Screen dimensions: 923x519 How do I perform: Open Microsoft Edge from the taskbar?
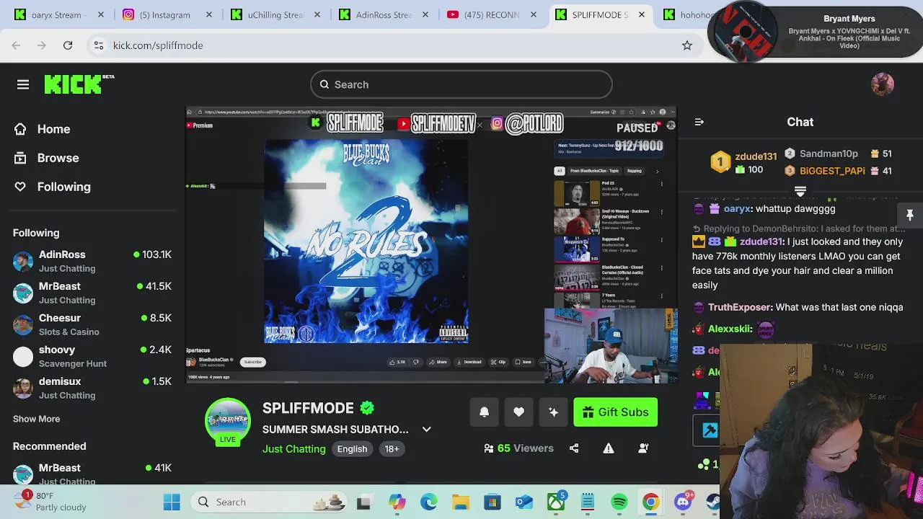pos(429,502)
